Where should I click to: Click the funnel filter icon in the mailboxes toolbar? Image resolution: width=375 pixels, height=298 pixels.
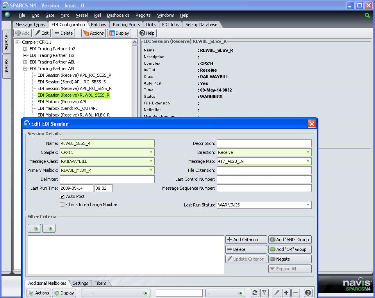point(264,293)
